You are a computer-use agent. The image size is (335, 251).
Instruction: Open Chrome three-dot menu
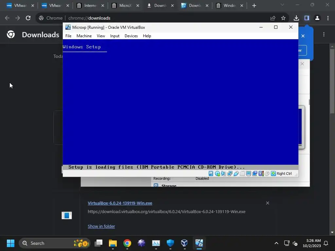point(328,18)
